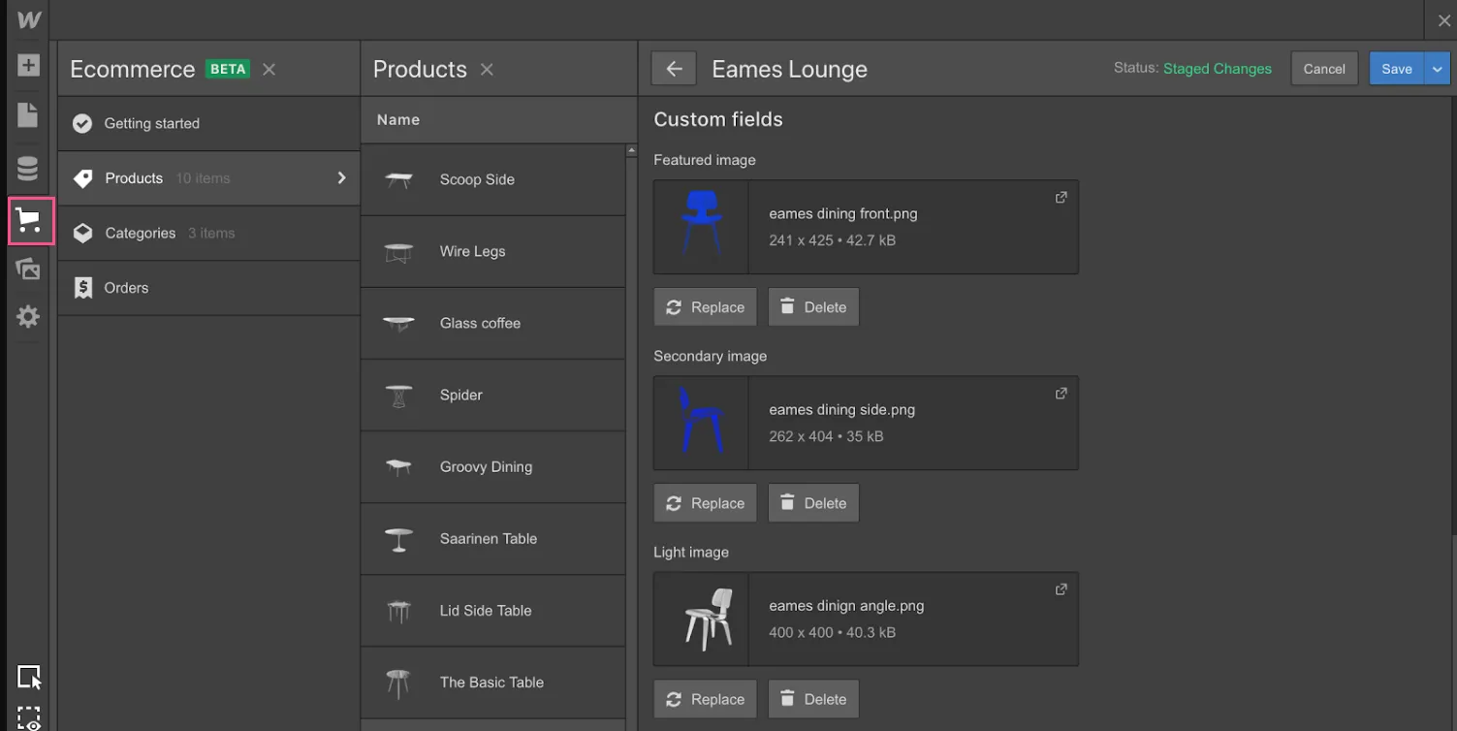Open the Add elements panel
1457x731 pixels.
coord(28,66)
